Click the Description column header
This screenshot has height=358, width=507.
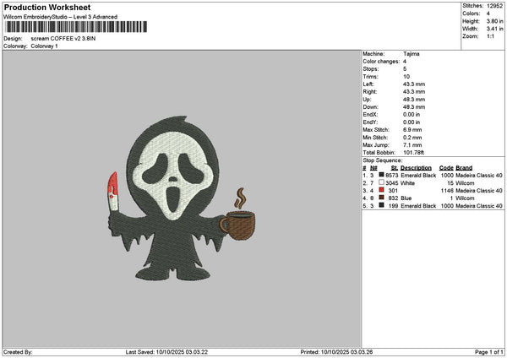coord(416,168)
